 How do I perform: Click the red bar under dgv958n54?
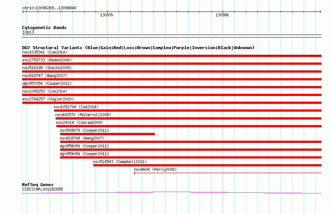pos(191,150)
